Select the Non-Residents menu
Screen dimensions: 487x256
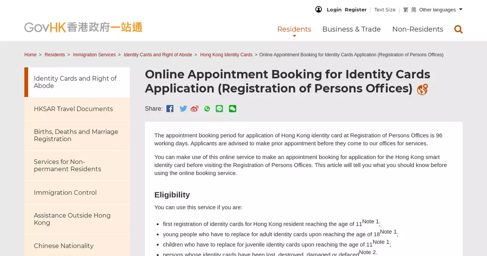418,29
